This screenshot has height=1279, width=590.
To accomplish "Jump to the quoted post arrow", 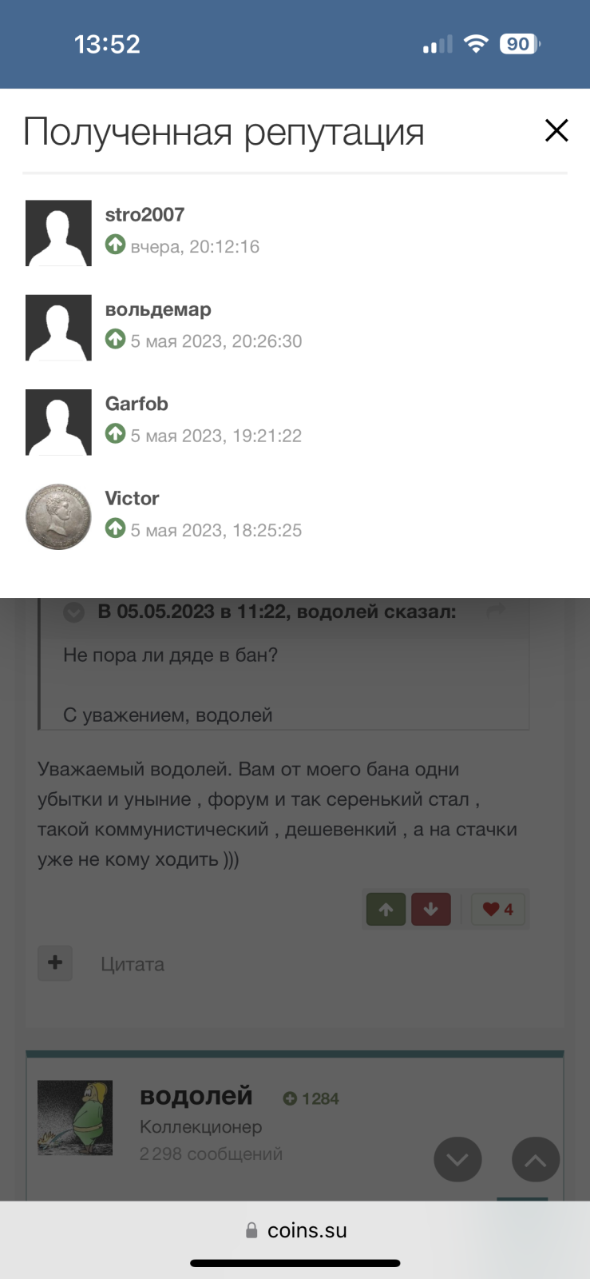I will coord(497,612).
